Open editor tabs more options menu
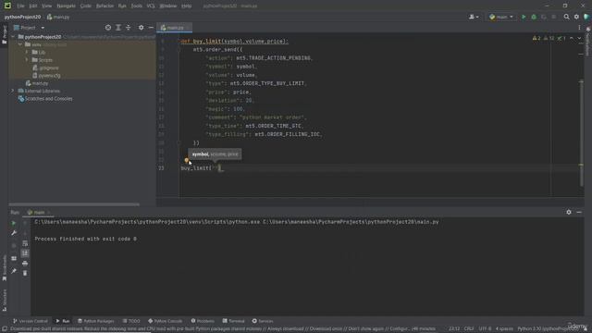592x333 pixels. (579, 28)
